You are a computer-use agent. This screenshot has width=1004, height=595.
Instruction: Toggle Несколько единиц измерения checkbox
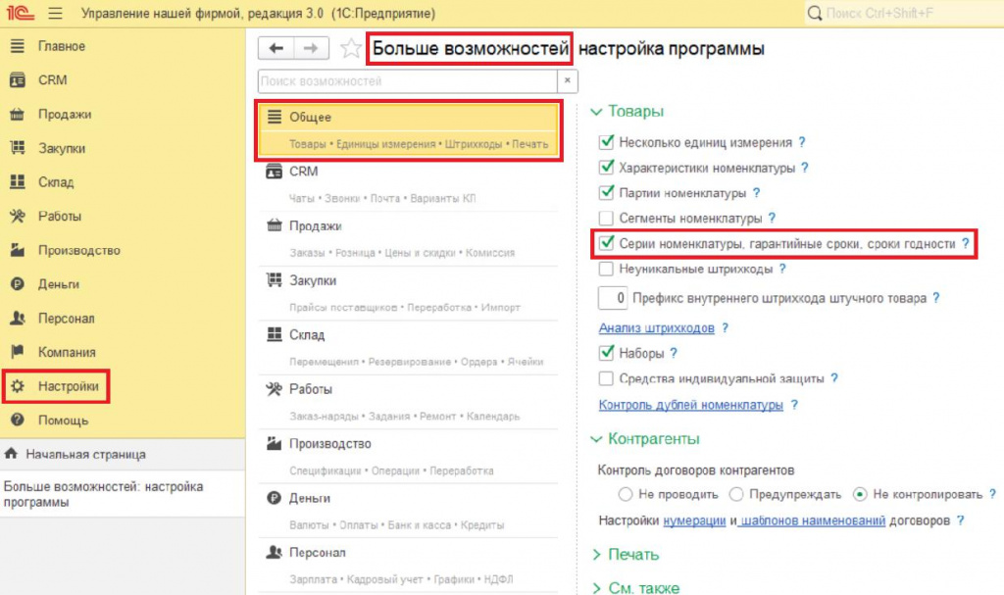coord(606,142)
